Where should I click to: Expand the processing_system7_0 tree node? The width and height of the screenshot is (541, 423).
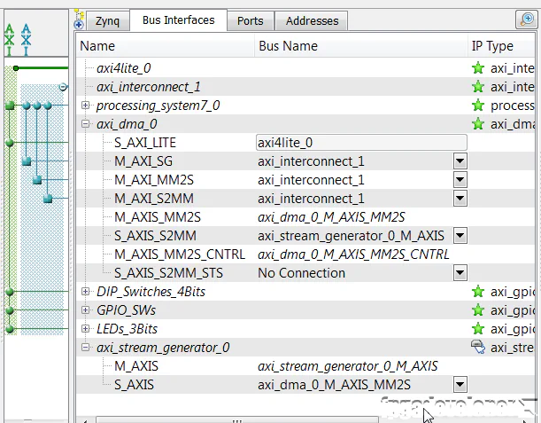(x=86, y=106)
